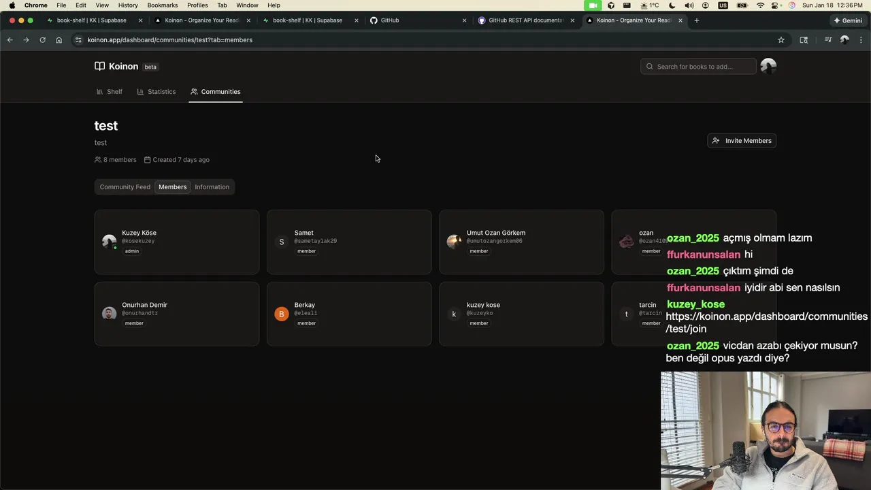Switch to the Community Feed tab
Image resolution: width=871 pixels, height=490 pixels.
(x=125, y=187)
